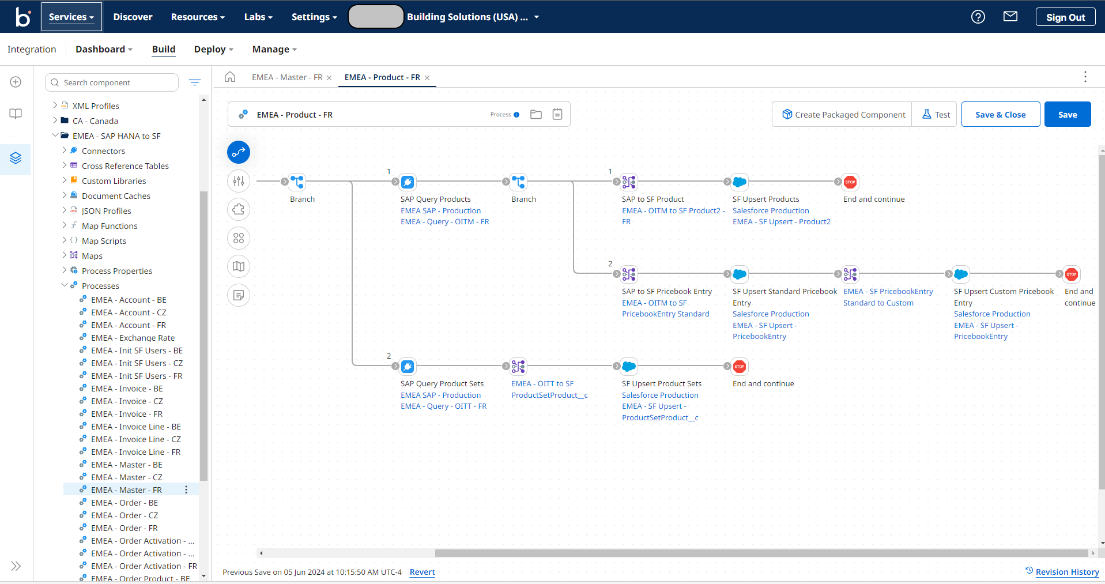Viewport: 1105px width, 584px height.
Task: Click the calendar scheduling icon next to the folder icon
Action: click(557, 114)
